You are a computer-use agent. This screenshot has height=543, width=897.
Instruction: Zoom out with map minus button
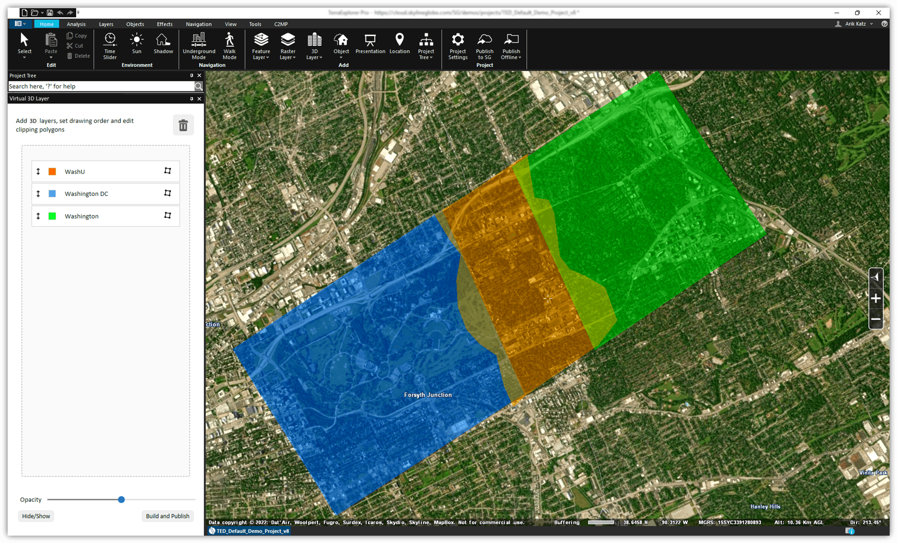click(x=876, y=319)
